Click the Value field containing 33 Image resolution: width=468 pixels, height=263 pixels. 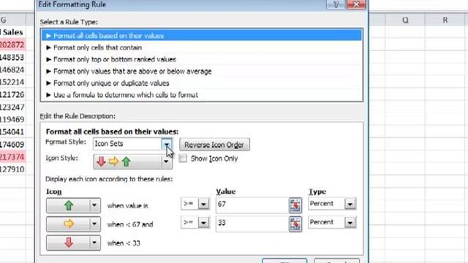[x=252, y=224]
